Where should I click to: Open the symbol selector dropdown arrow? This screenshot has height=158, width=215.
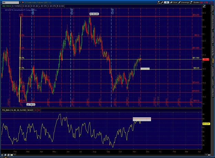[x=20, y=2]
